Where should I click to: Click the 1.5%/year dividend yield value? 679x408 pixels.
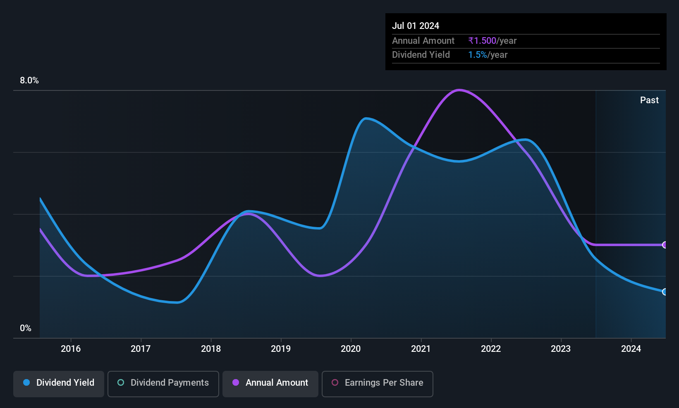488,55
